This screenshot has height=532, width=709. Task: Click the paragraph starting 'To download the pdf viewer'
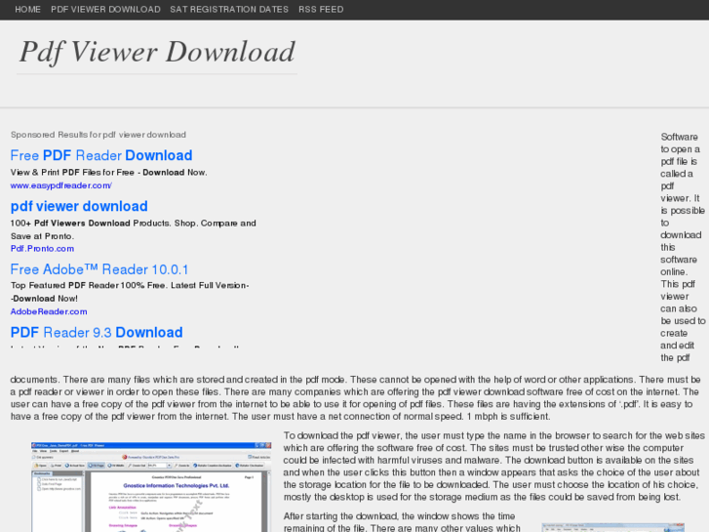493,467
